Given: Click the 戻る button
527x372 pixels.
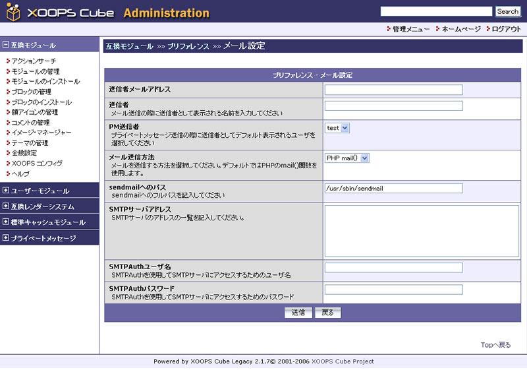Looking at the screenshot, I should 327,313.
